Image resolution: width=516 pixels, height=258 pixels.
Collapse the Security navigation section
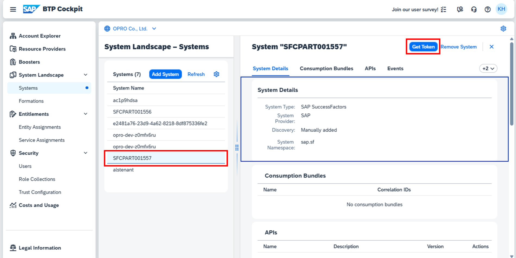[x=86, y=153]
